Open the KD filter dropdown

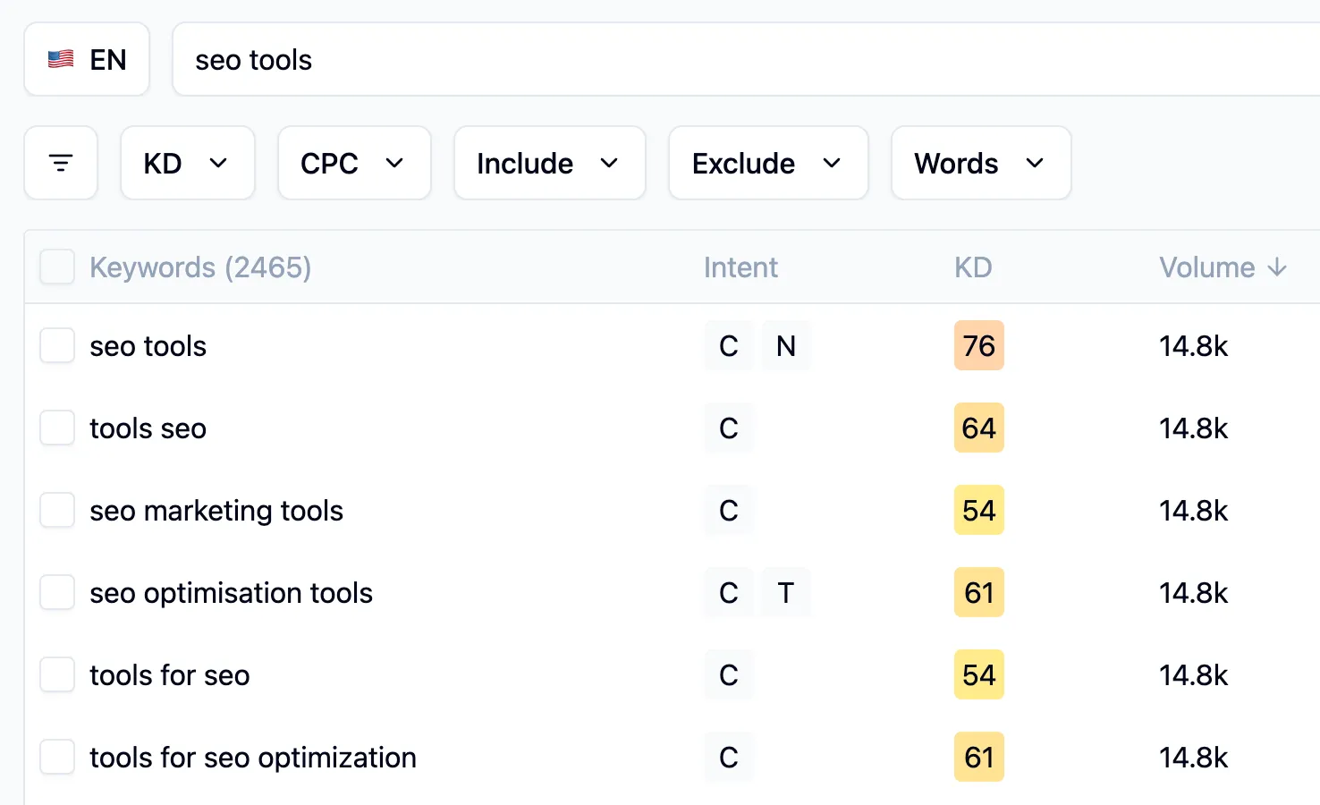click(x=188, y=163)
